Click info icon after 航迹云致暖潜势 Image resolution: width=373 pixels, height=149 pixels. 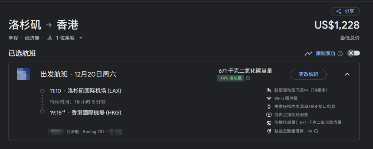click(x=316, y=131)
